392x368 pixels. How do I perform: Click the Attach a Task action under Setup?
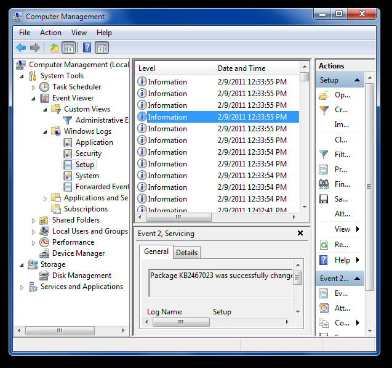pos(342,214)
